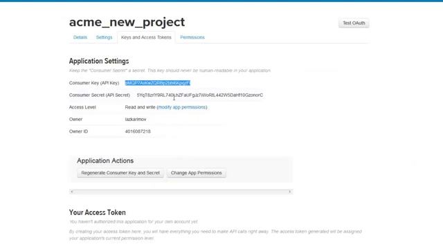Click the Change App Permissions button
The width and height of the screenshot is (443, 249).
coord(196,173)
